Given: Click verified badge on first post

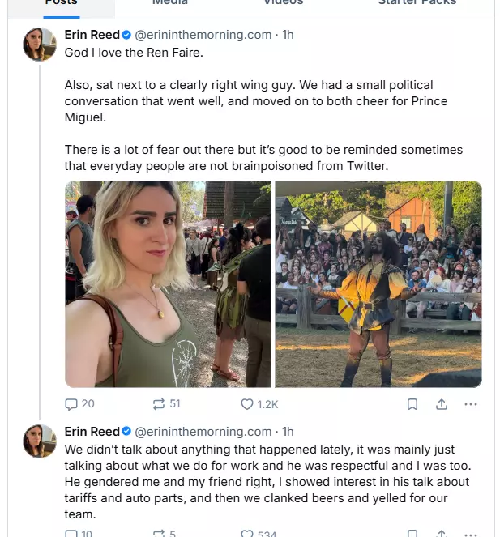Looking at the screenshot, I should tap(126, 35).
